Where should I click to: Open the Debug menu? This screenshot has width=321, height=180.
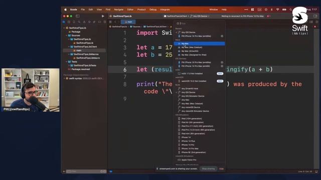click(x=153, y=9)
